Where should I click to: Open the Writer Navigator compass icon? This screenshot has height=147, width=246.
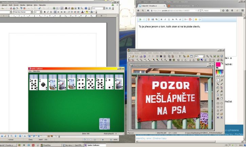coord(69,8)
